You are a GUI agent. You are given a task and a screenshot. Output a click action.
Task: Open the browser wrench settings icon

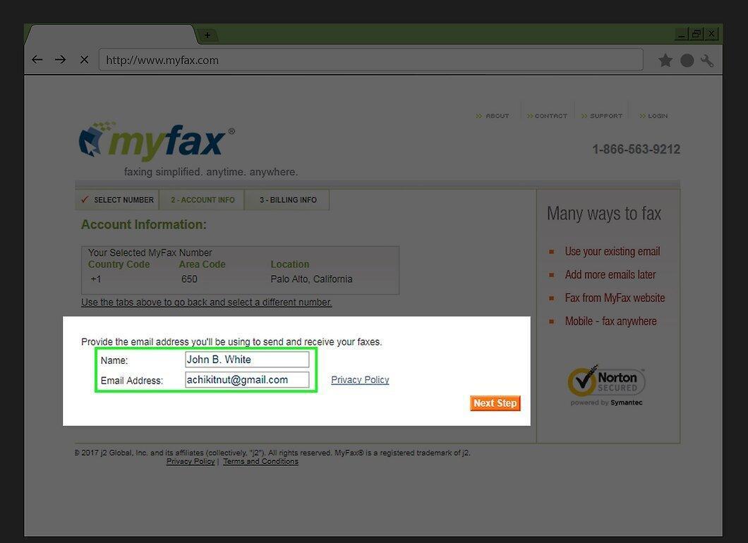[x=707, y=60]
